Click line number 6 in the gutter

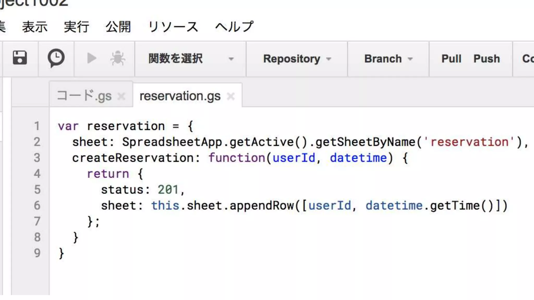pyautogui.click(x=37, y=205)
